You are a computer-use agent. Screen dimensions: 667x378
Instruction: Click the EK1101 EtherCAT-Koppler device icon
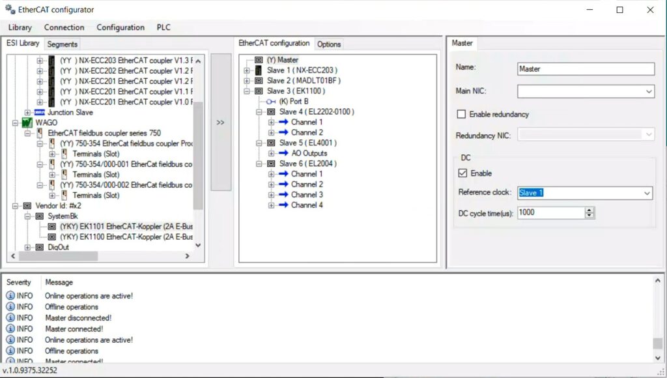[52, 227]
